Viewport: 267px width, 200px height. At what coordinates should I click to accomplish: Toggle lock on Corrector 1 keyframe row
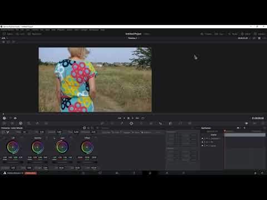[x=205, y=138]
